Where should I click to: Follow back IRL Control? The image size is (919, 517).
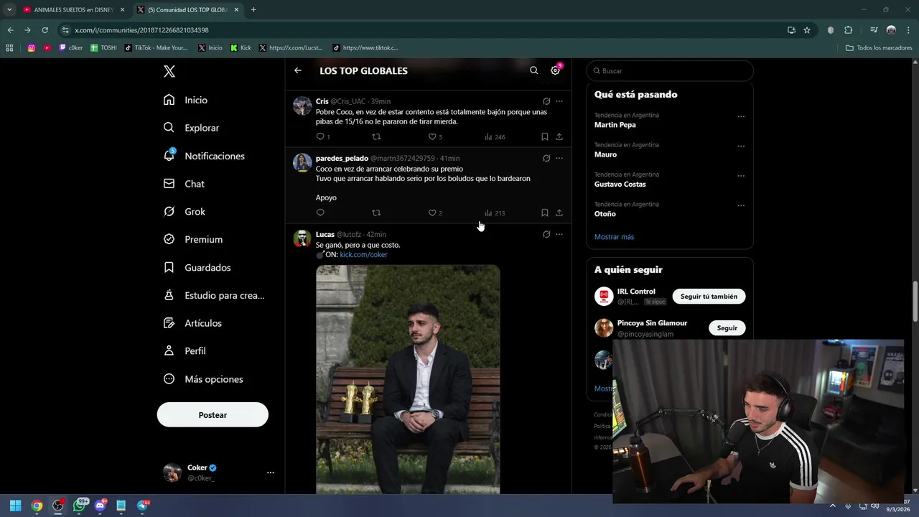[x=709, y=297]
